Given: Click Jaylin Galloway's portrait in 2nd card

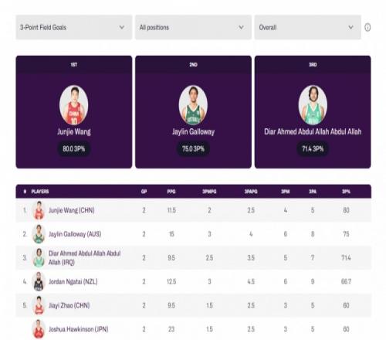Looking at the screenshot, I should [193, 105].
